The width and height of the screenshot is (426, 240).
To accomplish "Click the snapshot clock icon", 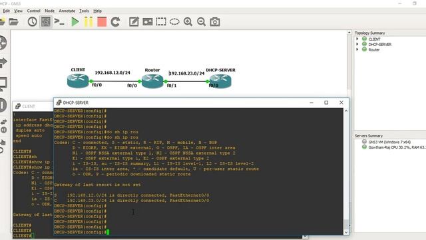I will point(33,22).
